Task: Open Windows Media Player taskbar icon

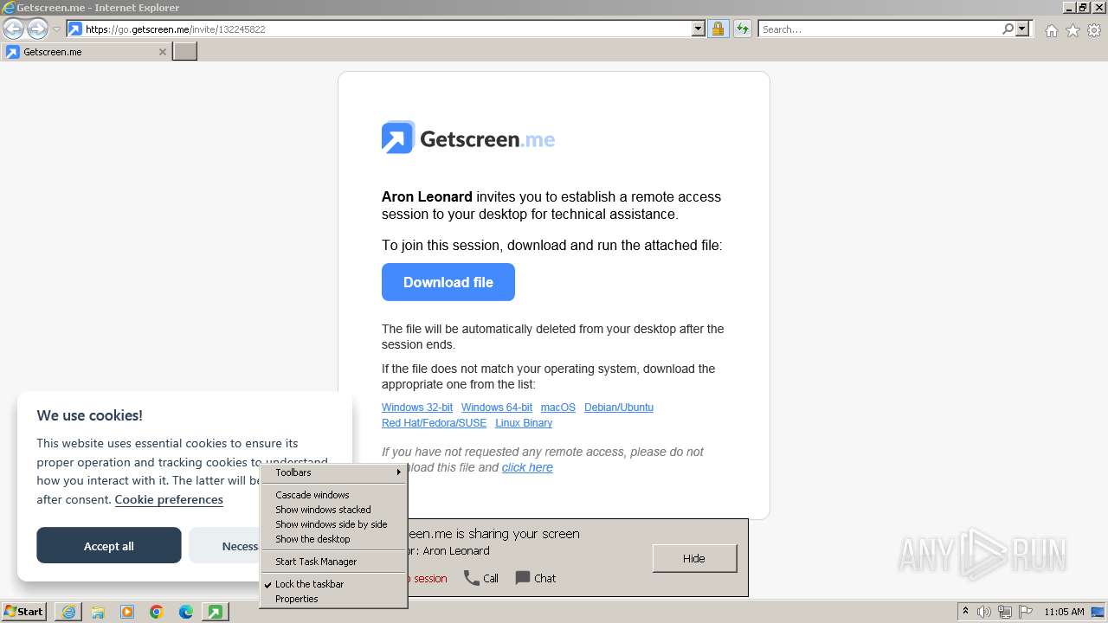Action: [127, 612]
